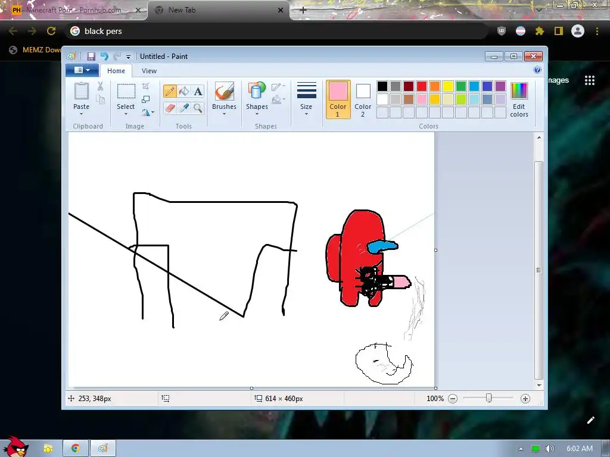
Task: Click Chrome back navigation arrow
Action: [x=13, y=31]
